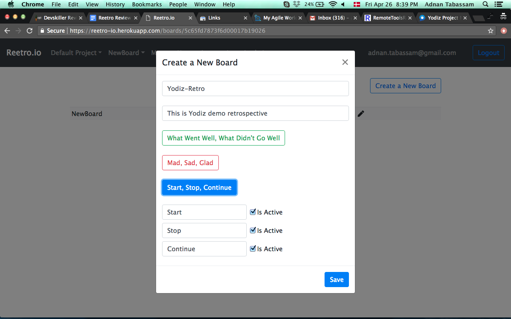Click the volume speaker icon
The image size is (511, 319).
point(343,4)
